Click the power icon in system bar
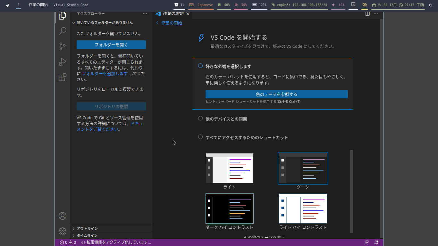Image resolution: width=438 pixels, height=246 pixels. click(x=431, y=5)
